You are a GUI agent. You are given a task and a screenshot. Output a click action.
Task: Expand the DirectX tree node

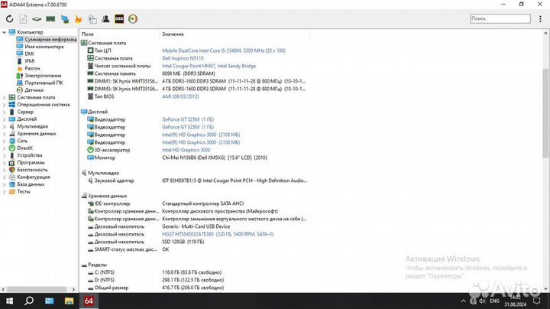[5, 148]
